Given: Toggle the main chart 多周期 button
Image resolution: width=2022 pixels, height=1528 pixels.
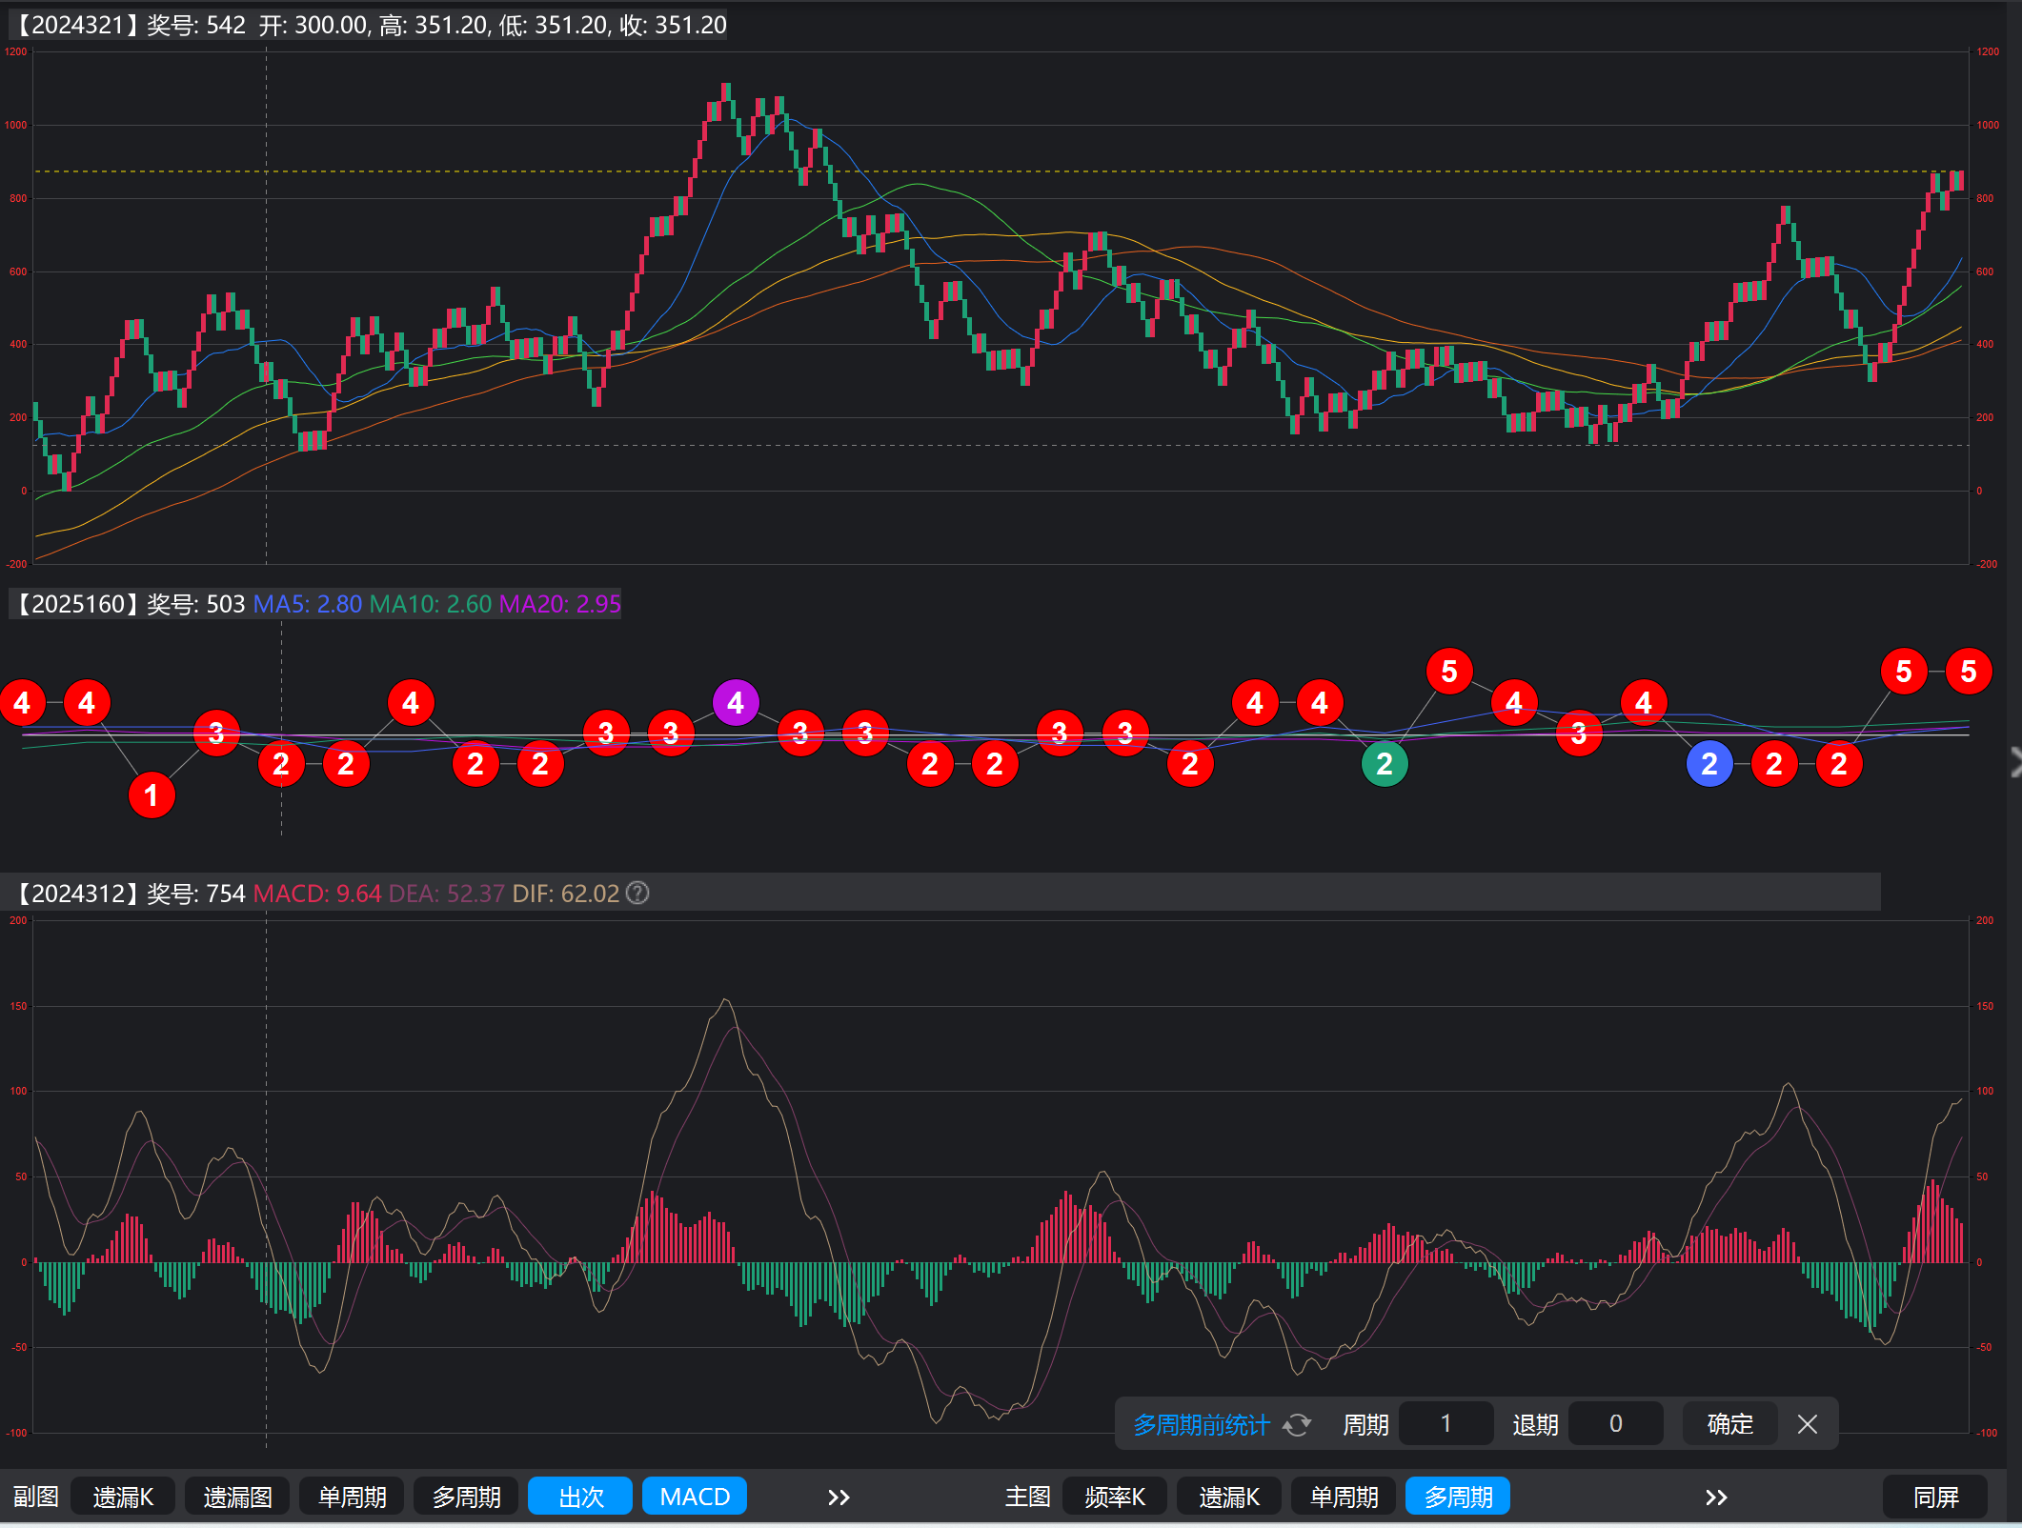Looking at the screenshot, I should tap(1458, 1497).
